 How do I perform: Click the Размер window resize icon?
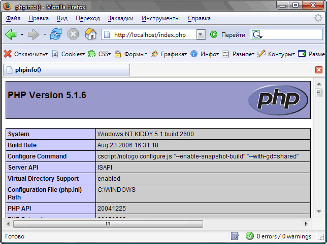coord(302,54)
